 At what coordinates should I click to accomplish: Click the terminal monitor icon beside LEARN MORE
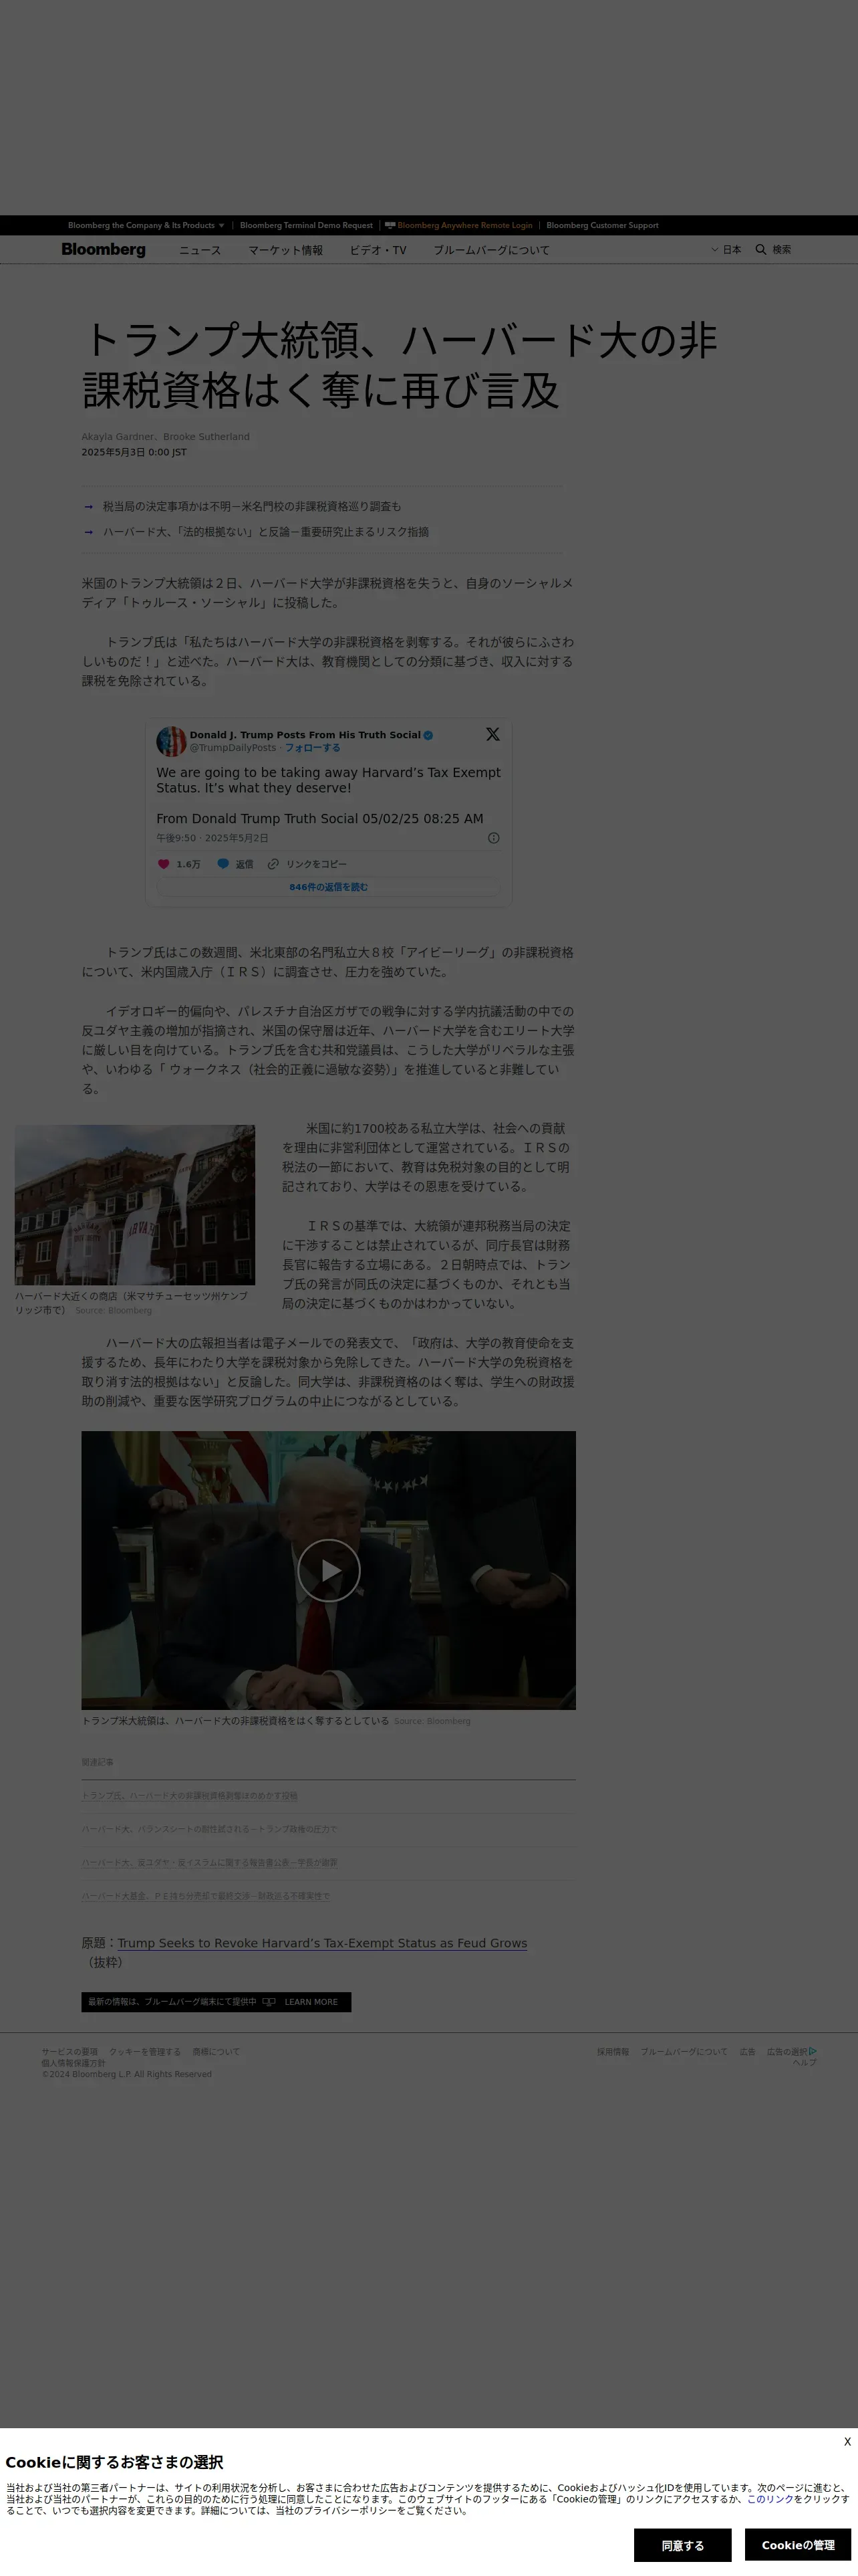pos(269,2002)
